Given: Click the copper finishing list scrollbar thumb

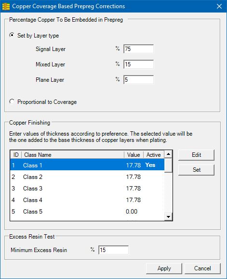Looking at the screenshot, I should [168, 165].
